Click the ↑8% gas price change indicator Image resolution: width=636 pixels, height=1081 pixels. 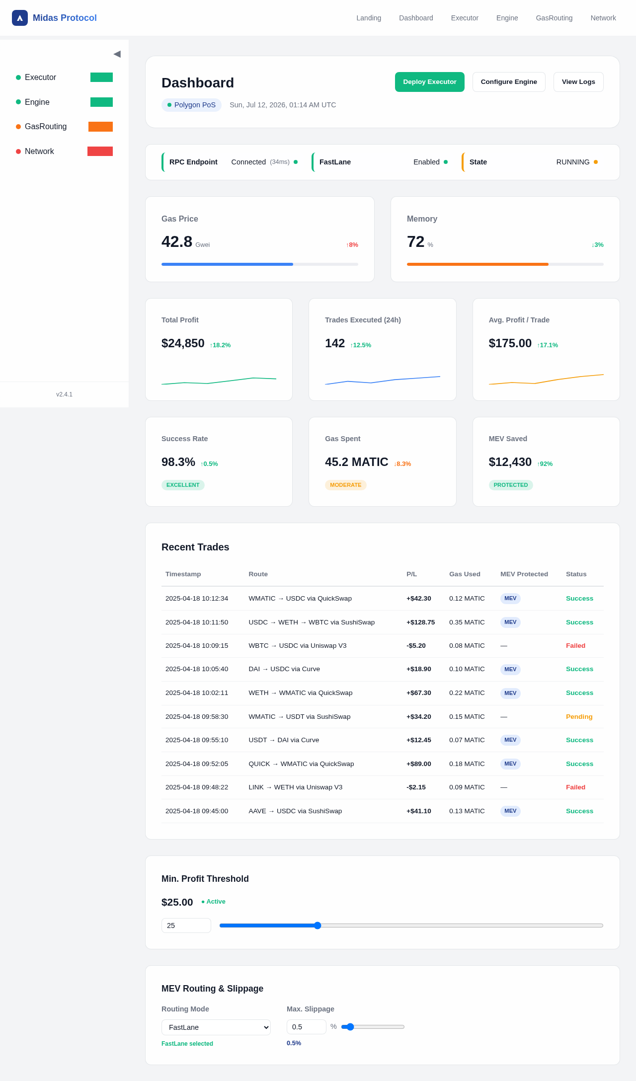pos(352,245)
